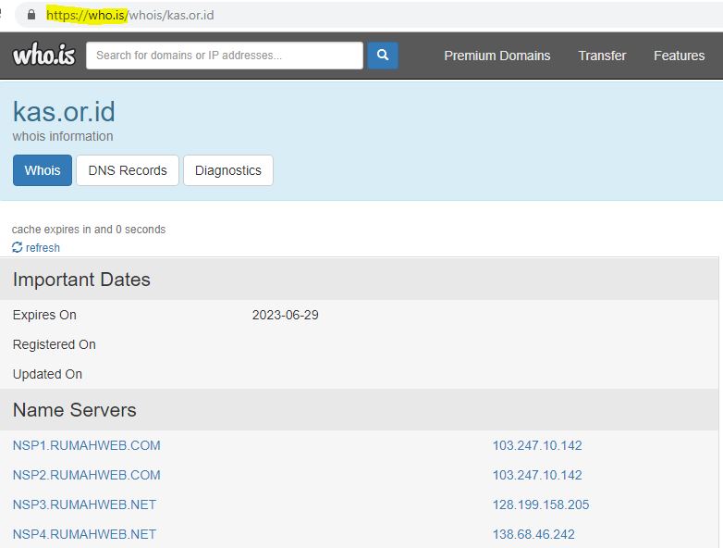This screenshot has height=548, width=723.
Task: Go to the Features page
Action: pos(679,56)
